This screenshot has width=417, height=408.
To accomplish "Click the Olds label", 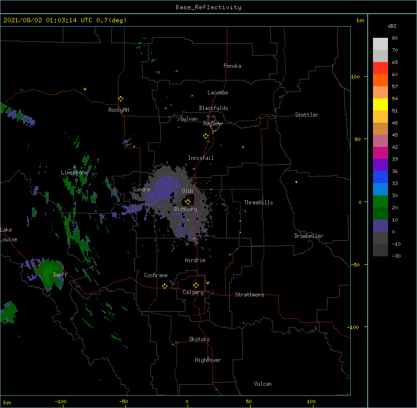I will click(188, 191).
